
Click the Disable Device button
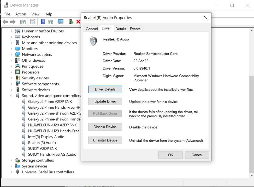pyautogui.click(x=105, y=127)
